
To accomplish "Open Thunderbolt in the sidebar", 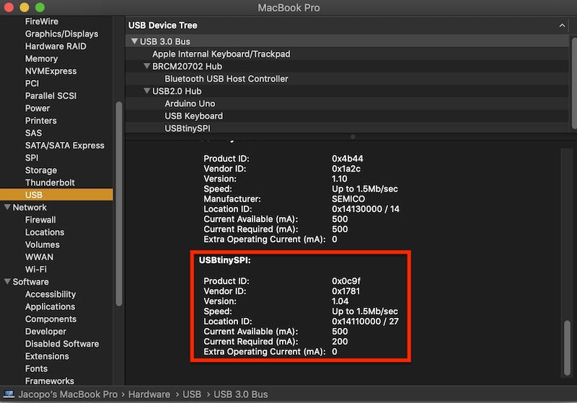I will 50,182.
